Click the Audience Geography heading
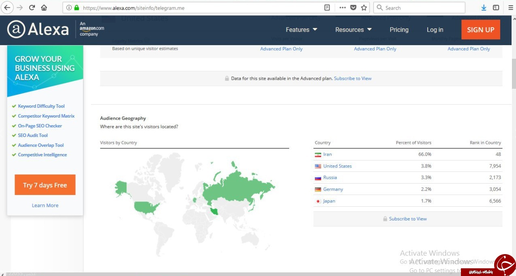 point(123,118)
